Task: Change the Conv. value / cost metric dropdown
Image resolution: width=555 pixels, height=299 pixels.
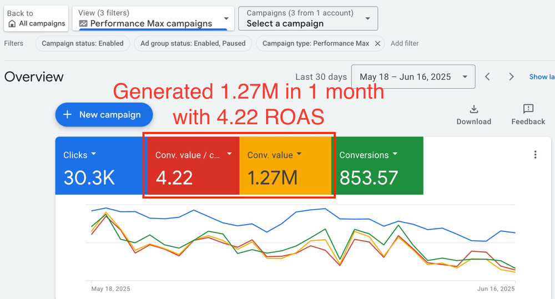Action: pos(229,155)
